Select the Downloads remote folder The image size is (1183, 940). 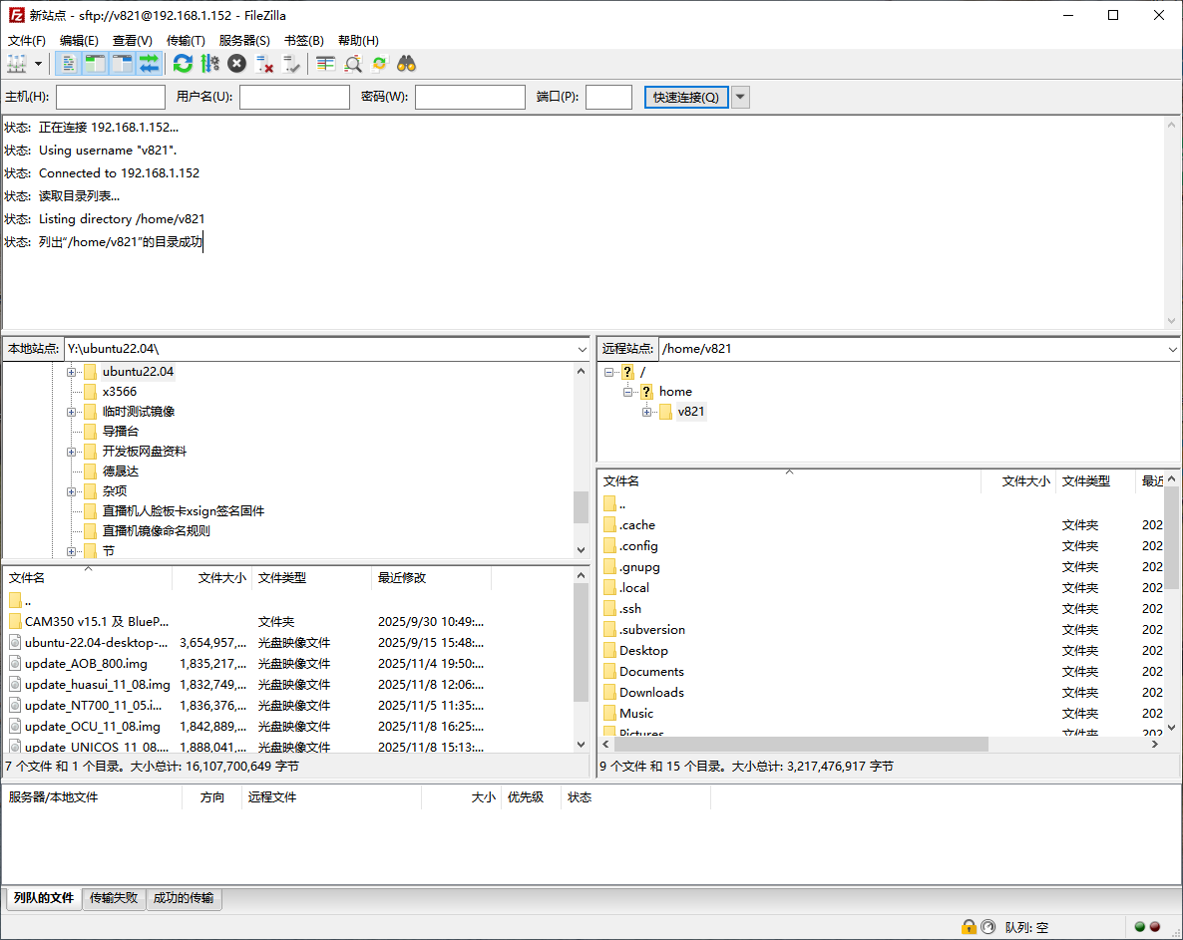[652, 692]
